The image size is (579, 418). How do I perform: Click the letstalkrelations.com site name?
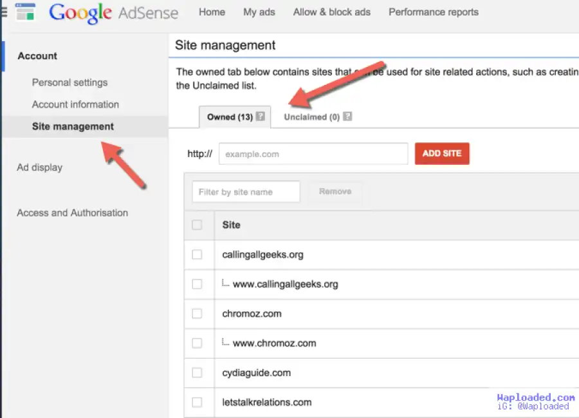point(267,402)
